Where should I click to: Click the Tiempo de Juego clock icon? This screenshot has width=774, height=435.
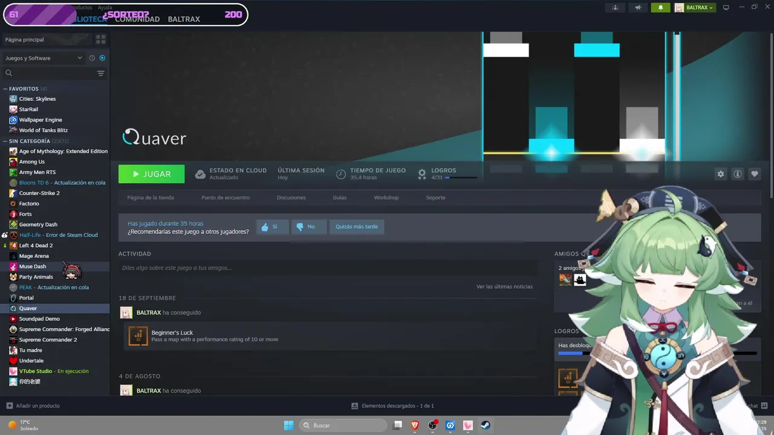341,174
